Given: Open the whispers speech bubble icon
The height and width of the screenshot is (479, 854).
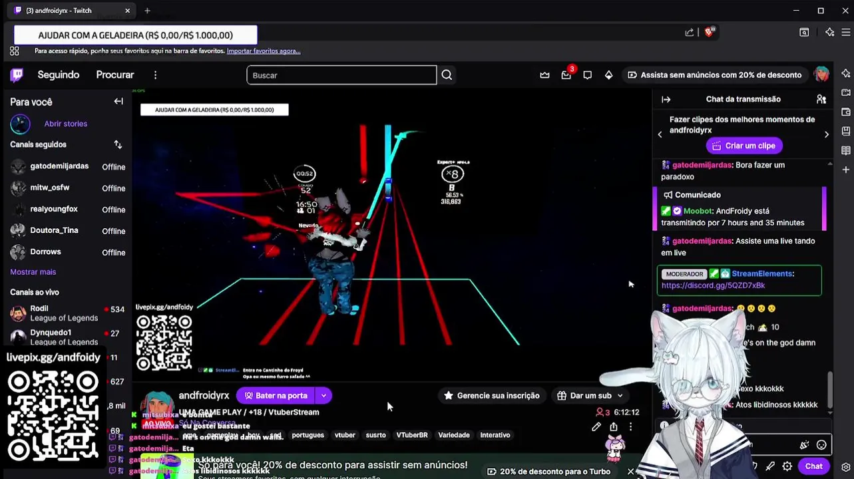Looking at the screenshot, I should coord(587,75).
